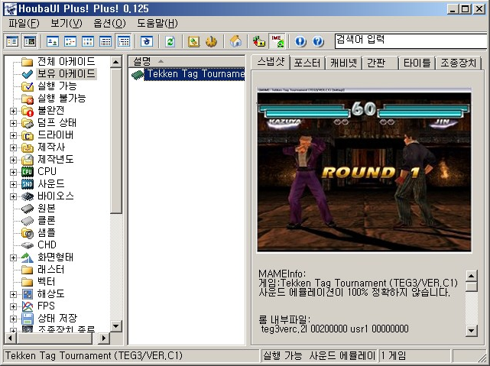The height and width of the screenshot is (366, 490).
Task: Click the folder tree scroll down arrow
Action: (115, 326)
